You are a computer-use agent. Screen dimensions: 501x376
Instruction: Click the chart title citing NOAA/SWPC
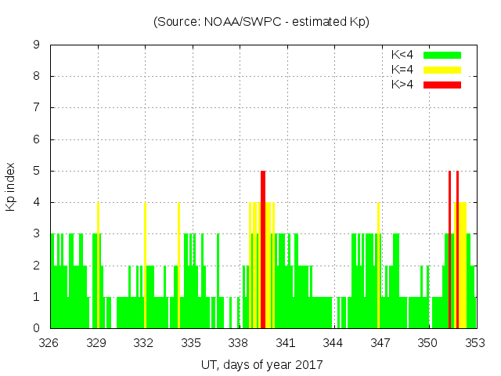[261, 21]
